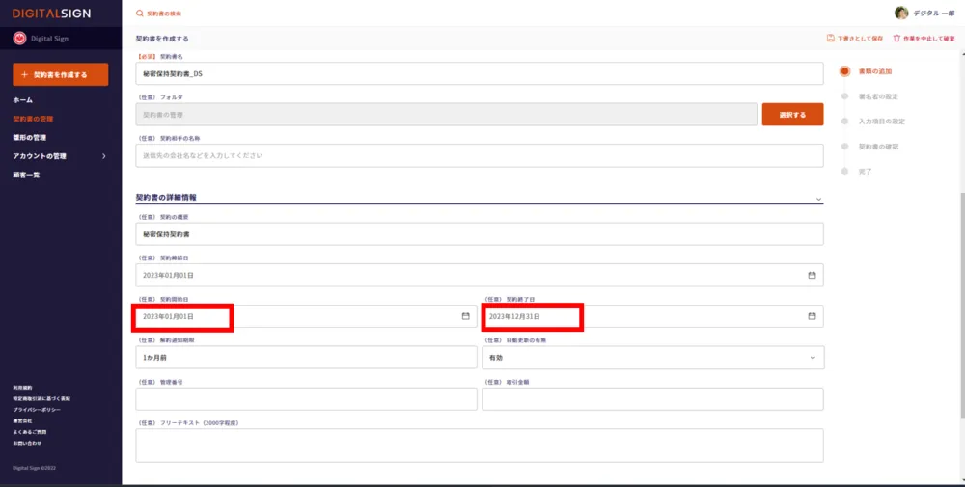
Task: Go to ホーム in the sidebar
Action: pyautogui.click(x=23, y=100)
